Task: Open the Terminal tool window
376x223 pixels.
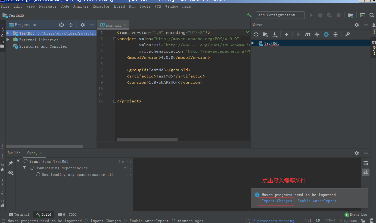Action: pyautogui.click(x=19, y=215)
